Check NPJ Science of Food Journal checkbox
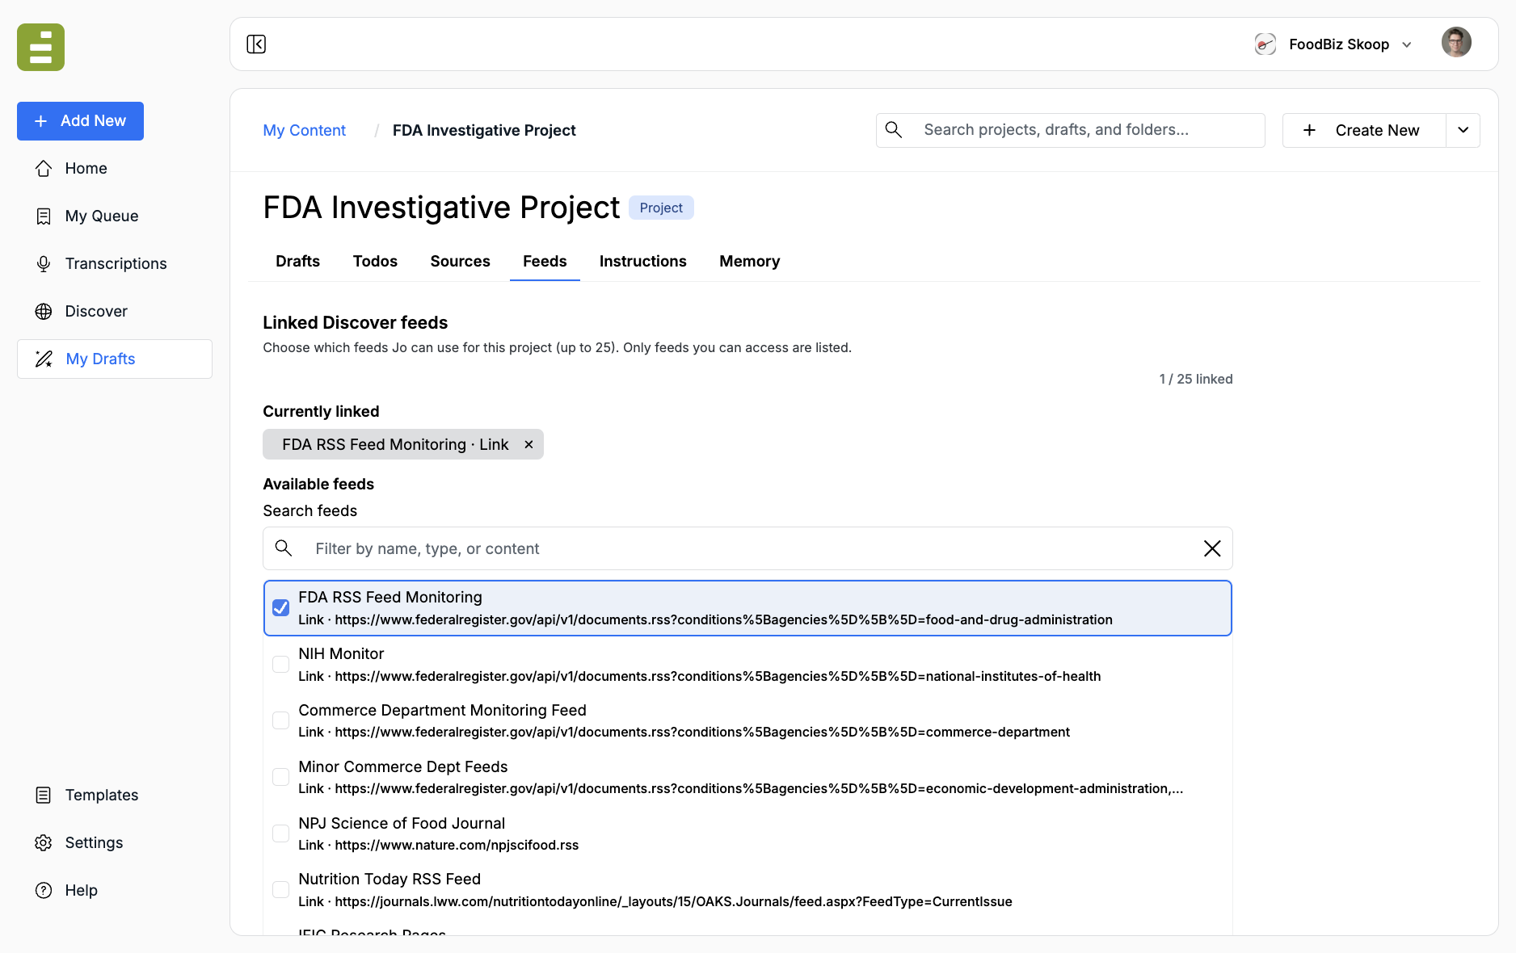The width and height of the screenshot is (1516, 953). [280, 833]
